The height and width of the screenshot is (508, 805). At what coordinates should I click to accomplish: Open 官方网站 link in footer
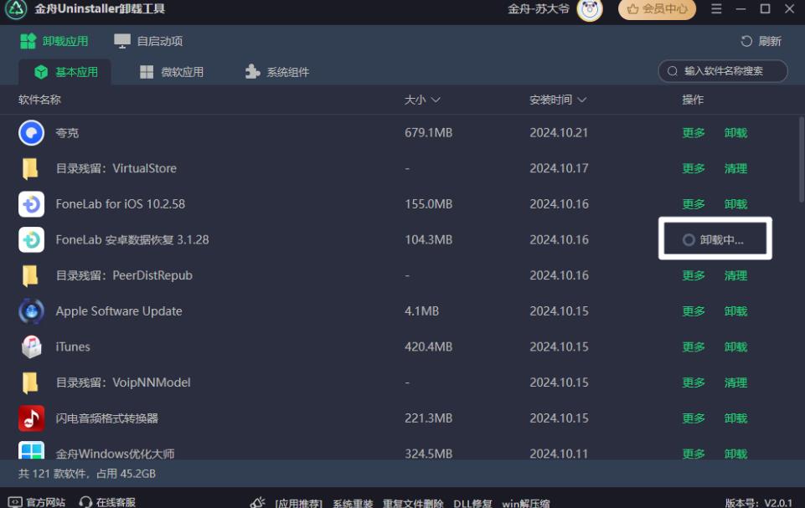37,502
